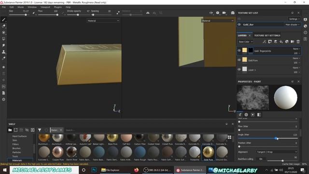Image resolution: width=309 pixels, height=174 pixels.
Task: Switch shelf to grid view icon
Action: click(230, 137)
